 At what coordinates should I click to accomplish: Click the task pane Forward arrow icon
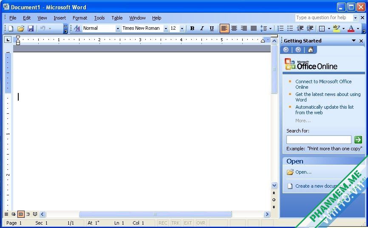coord(298,50)
